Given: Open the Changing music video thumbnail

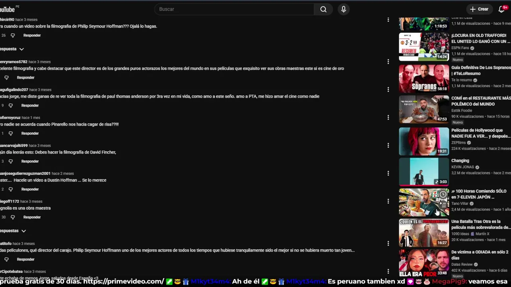Looking at the screenshot, I should pos(424,172).
